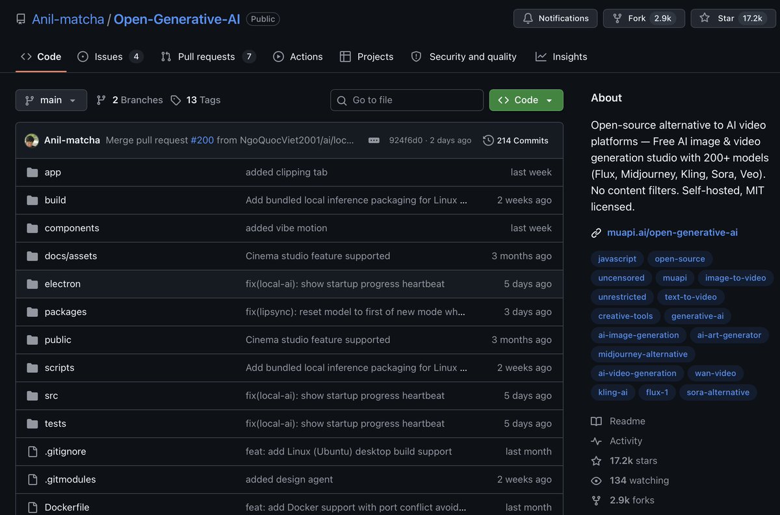Select the wan-video topic tag
Image resolution: width=780 pixels, height=515 pixels.
pos(716,373)
